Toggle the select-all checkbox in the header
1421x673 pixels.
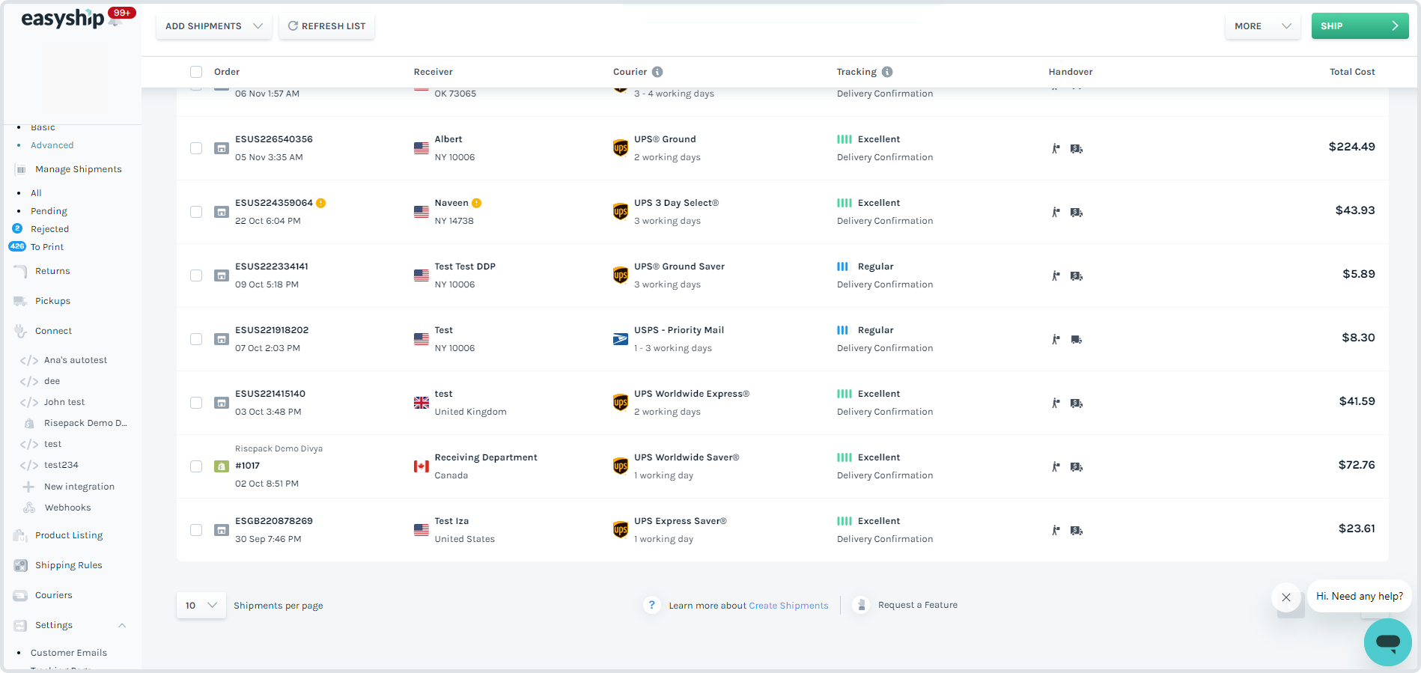tap(196, 72)
